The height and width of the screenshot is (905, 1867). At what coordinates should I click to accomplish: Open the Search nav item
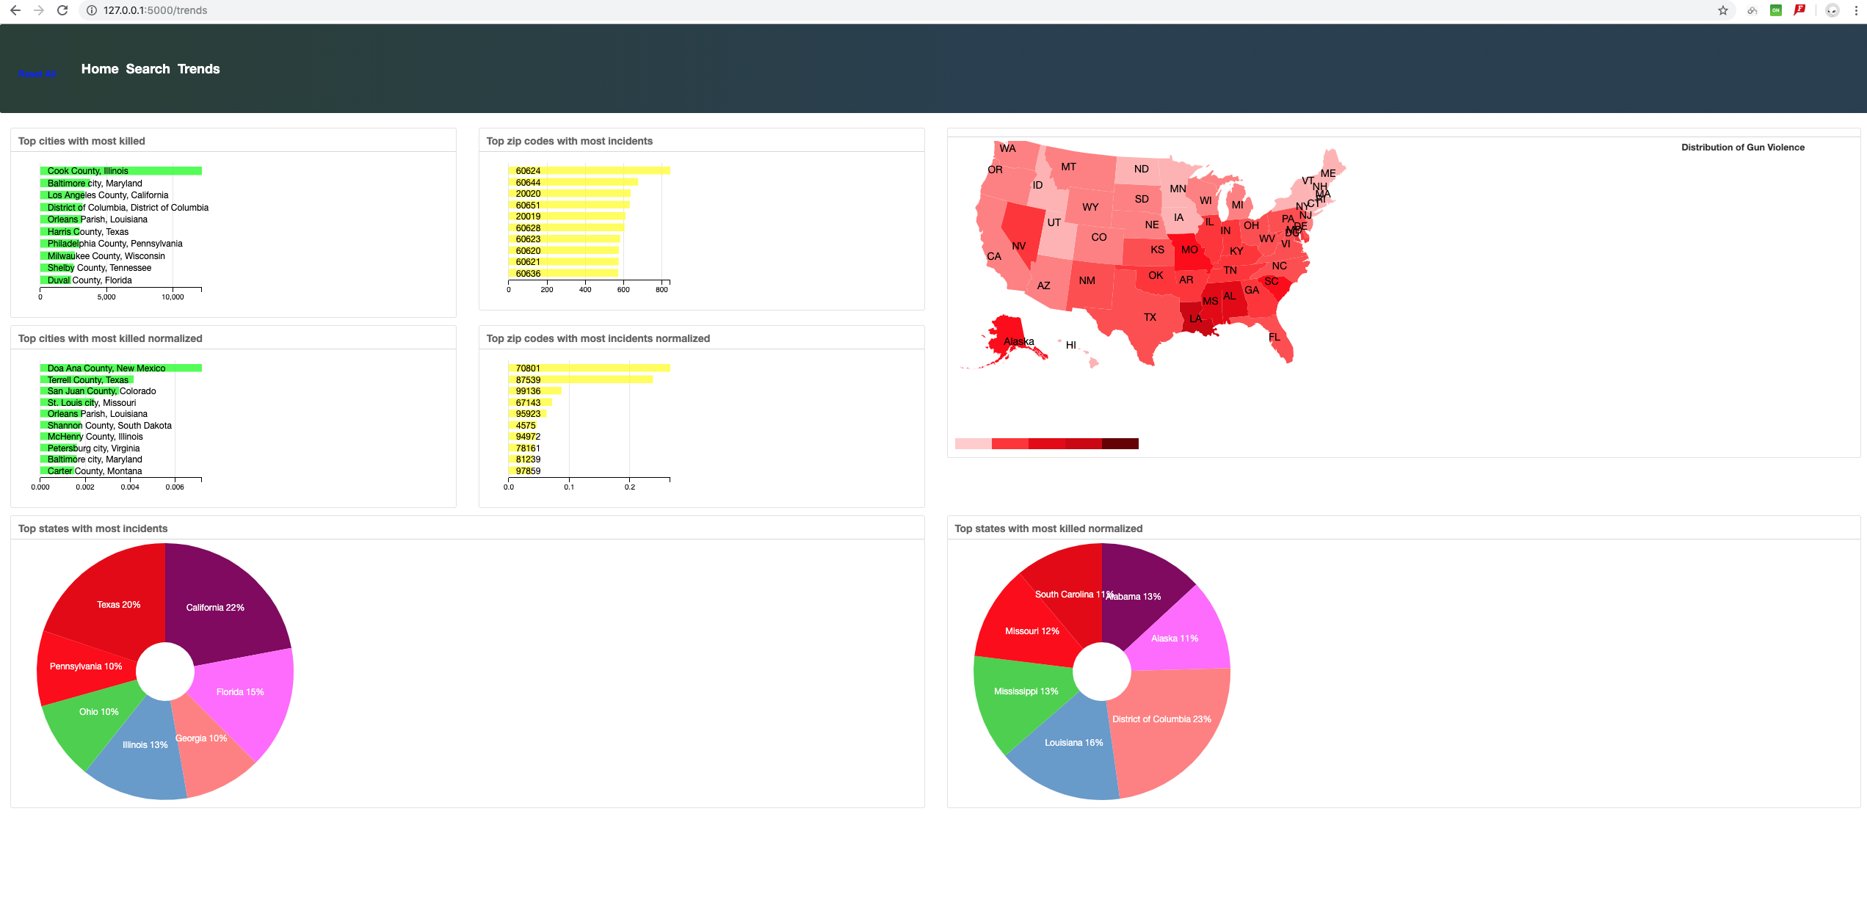click(148, 69)
